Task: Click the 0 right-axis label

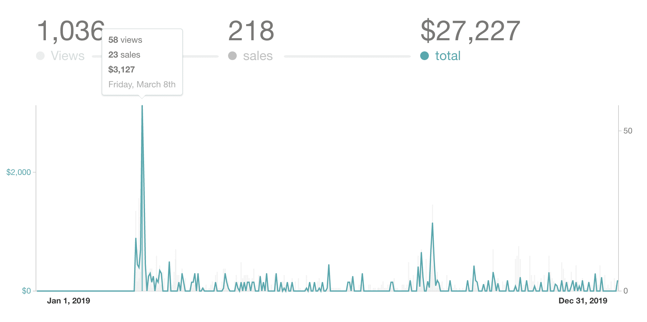Action: 625,291
